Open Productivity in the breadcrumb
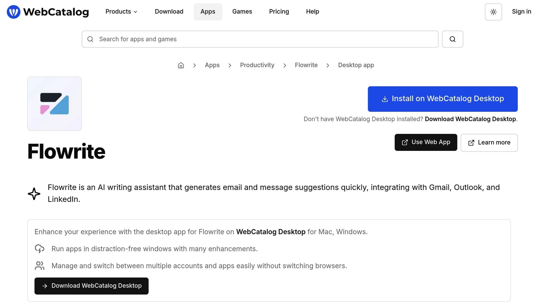545x306 pixels. coord(257,65)
